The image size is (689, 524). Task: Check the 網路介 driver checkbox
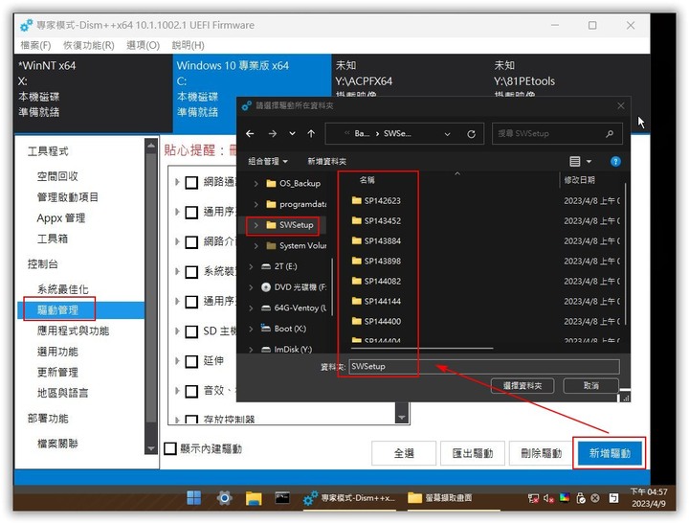(191, 242)
